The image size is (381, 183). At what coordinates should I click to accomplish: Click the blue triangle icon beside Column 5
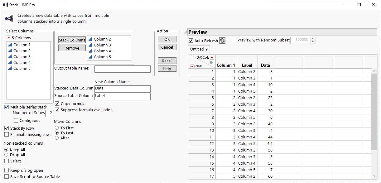pyautogui.click(x=10, y=68)
